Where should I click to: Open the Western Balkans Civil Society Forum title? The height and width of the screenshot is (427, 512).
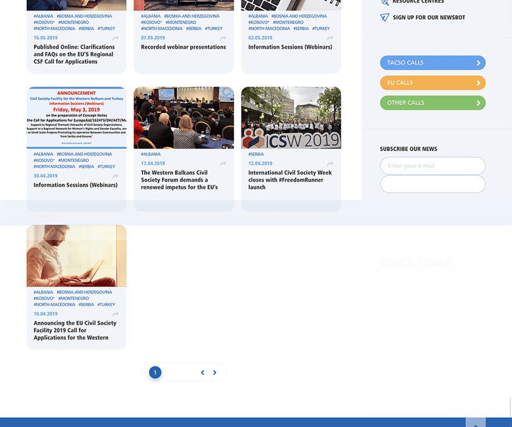(x=179, y=180)
